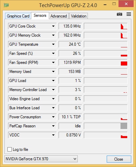Minimize the GPU-Z window
This screenshot has height=167, width=136.
[x=105, y=5]
